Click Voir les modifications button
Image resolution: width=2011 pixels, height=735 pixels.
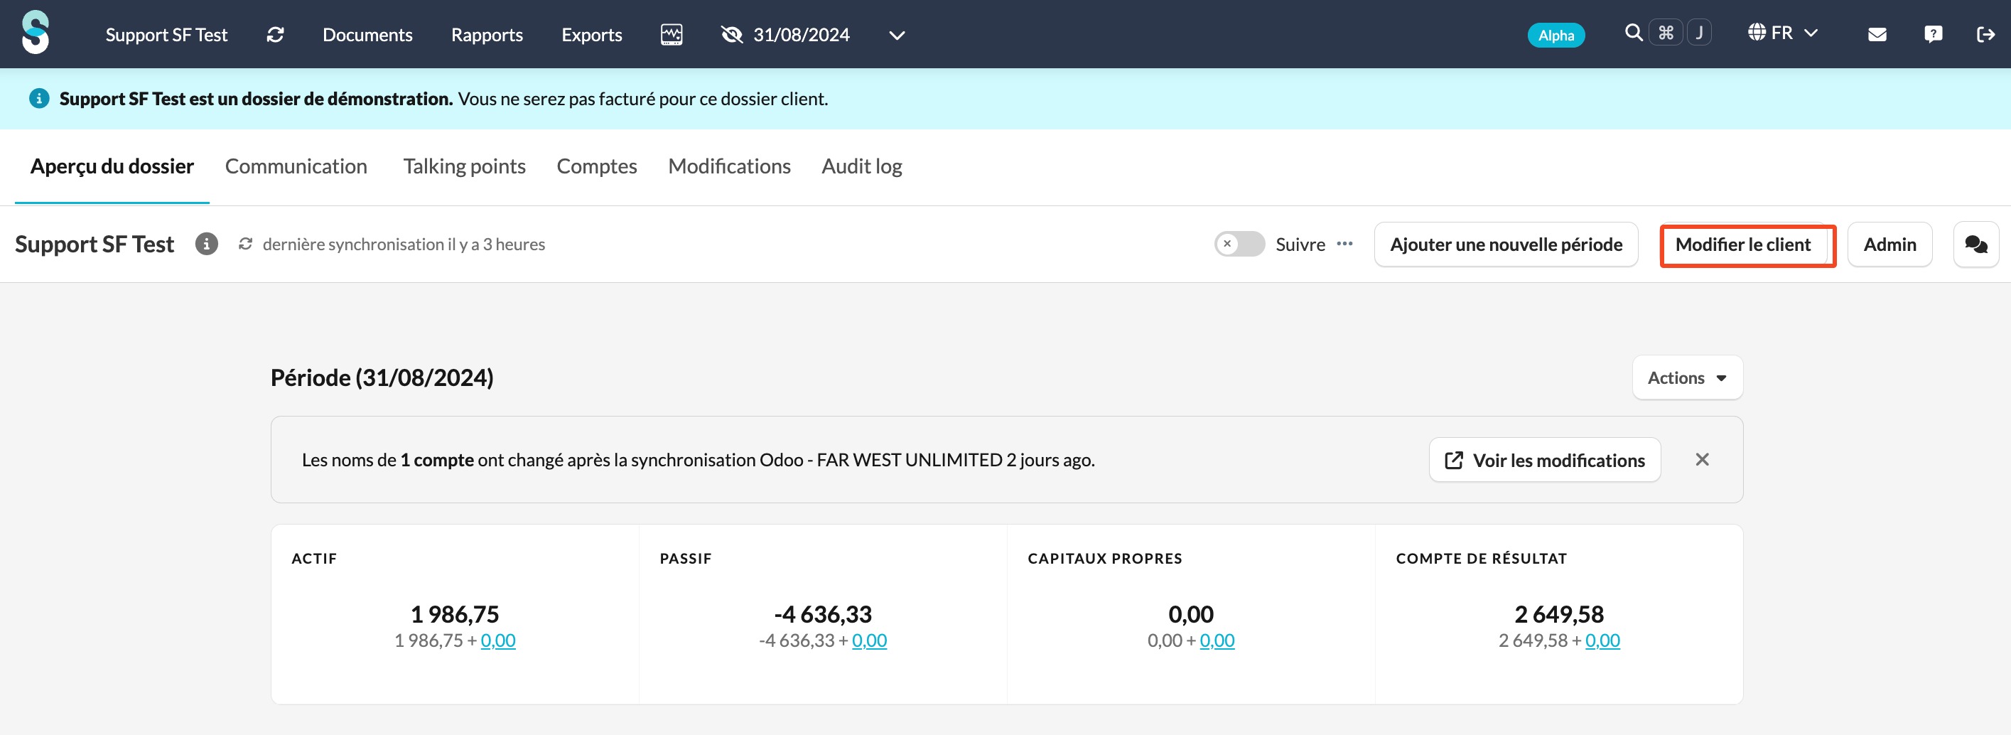point(1544,460)
